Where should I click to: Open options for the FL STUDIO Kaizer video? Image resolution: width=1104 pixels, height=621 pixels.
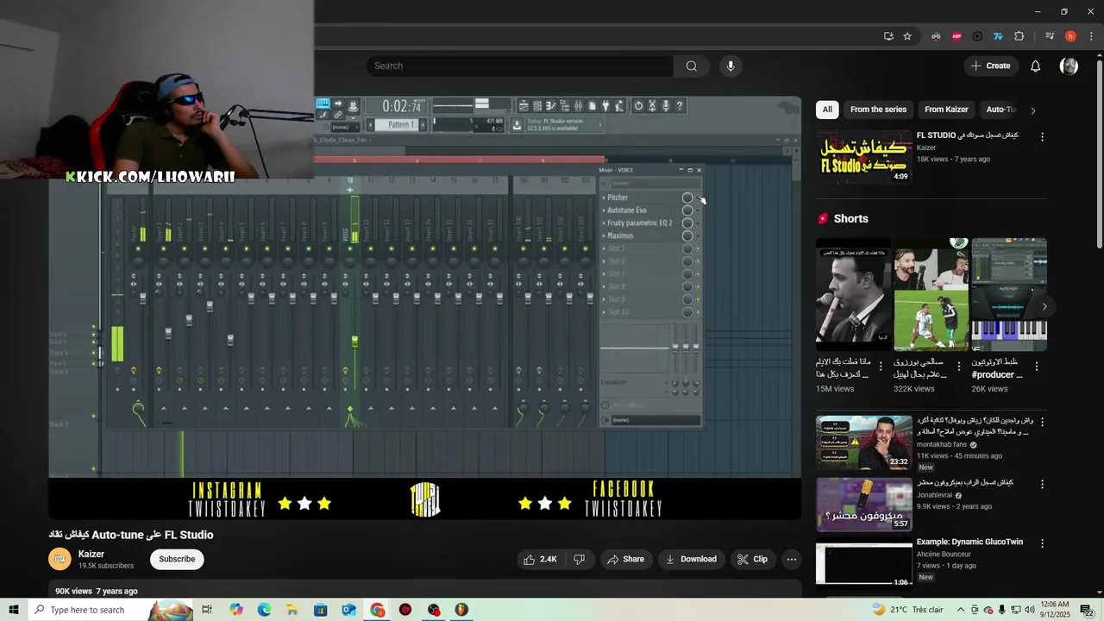pyautogui.click(x=1042, y=137)
